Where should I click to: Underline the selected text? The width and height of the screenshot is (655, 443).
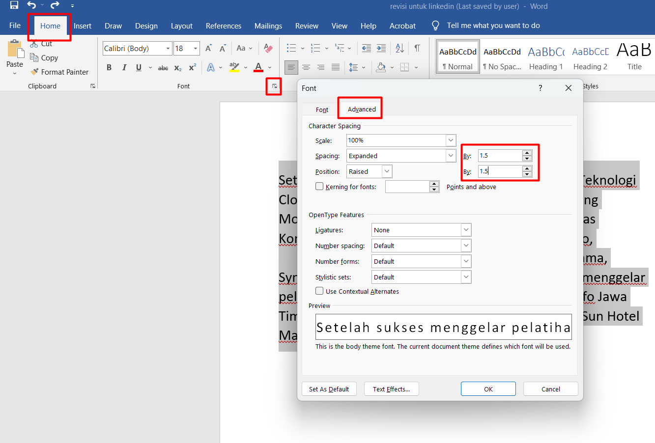click(x=139, y=67)
